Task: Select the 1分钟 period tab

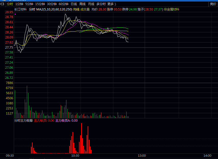Action: click(19, 4)
